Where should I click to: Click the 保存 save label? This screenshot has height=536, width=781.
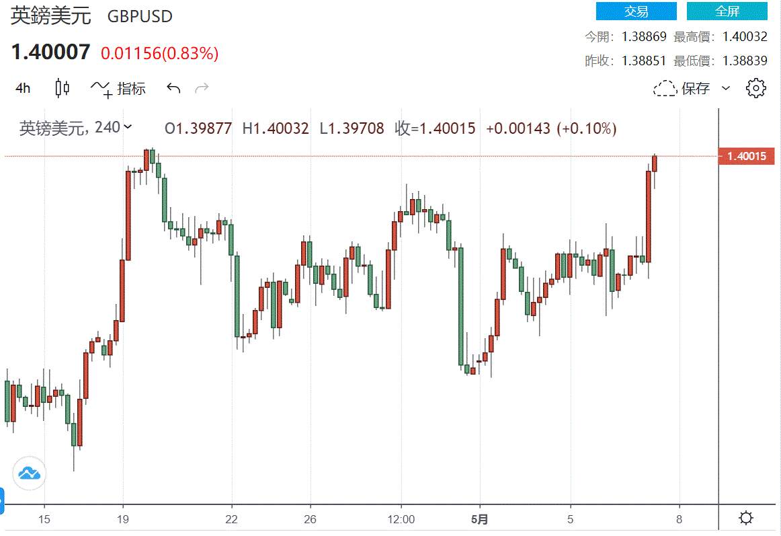coord(696,89)
